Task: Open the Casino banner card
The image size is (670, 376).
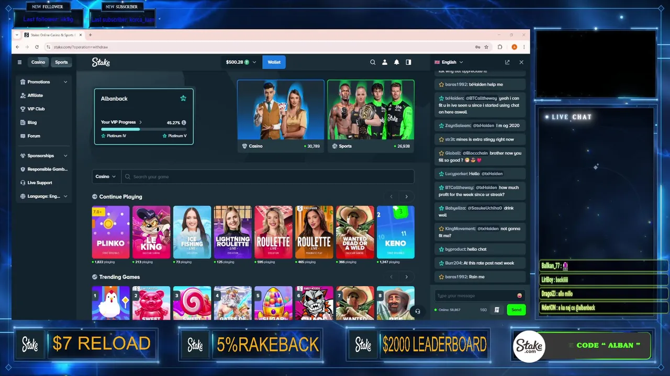Action: point(281,116)
